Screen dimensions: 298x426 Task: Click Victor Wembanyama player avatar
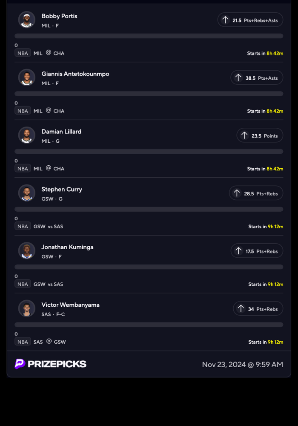pyautogui.click(x=27, y=308)
